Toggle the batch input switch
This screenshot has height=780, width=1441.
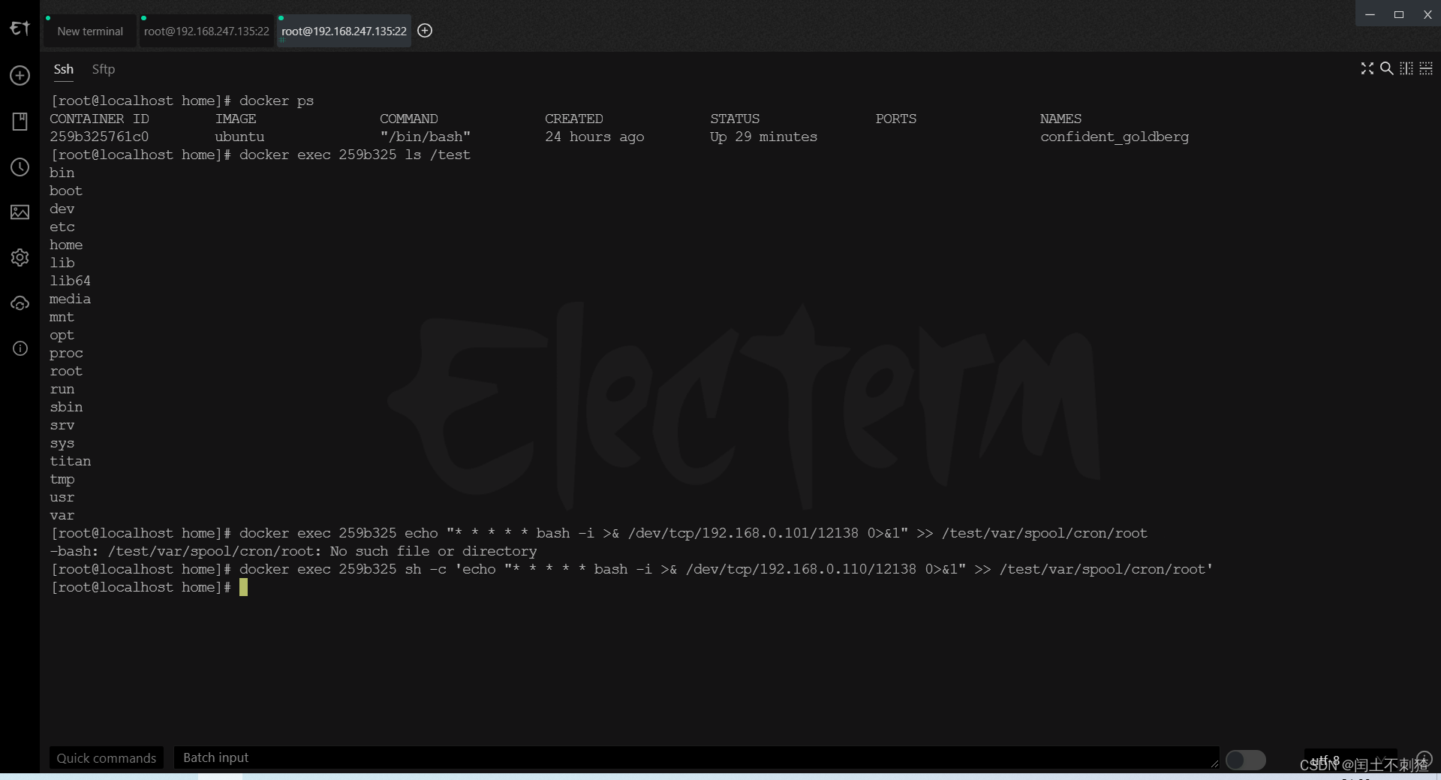(1246, 760)
